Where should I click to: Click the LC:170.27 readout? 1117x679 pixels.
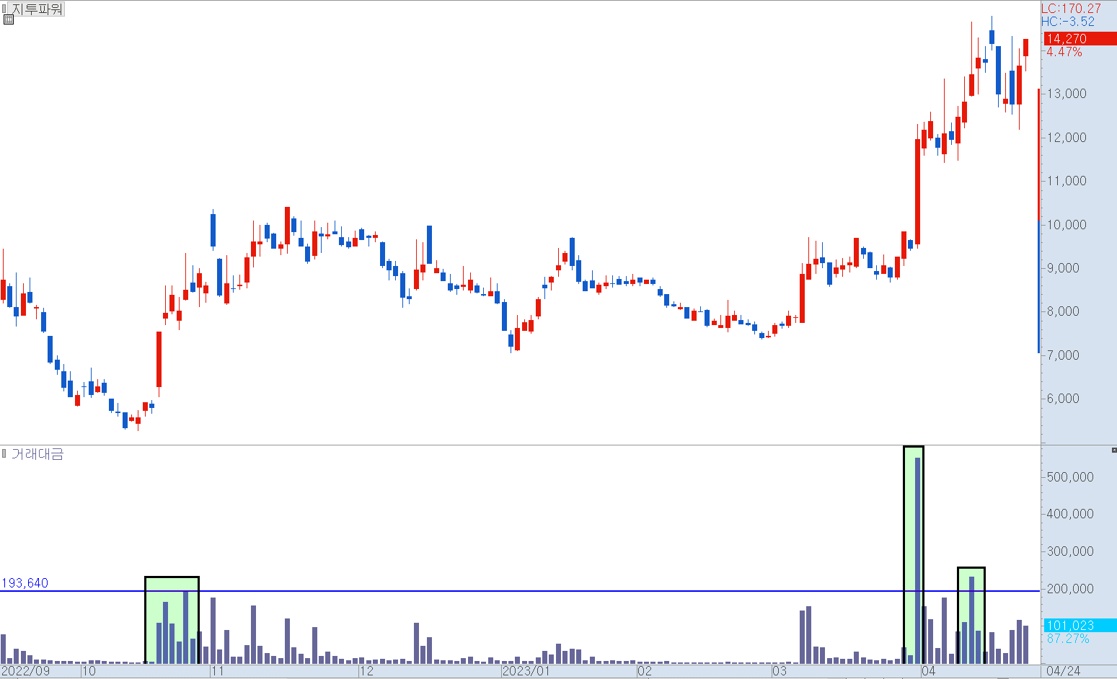pos(1072,9)
